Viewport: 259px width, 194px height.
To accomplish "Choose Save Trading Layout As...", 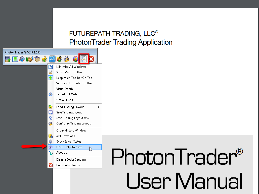I will pyautogui.click(x=75, y=118).
